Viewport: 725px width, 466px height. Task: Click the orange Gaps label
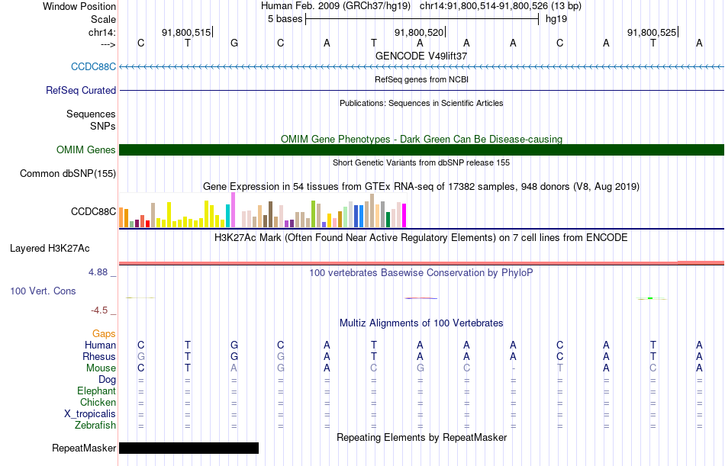(104, 334)
